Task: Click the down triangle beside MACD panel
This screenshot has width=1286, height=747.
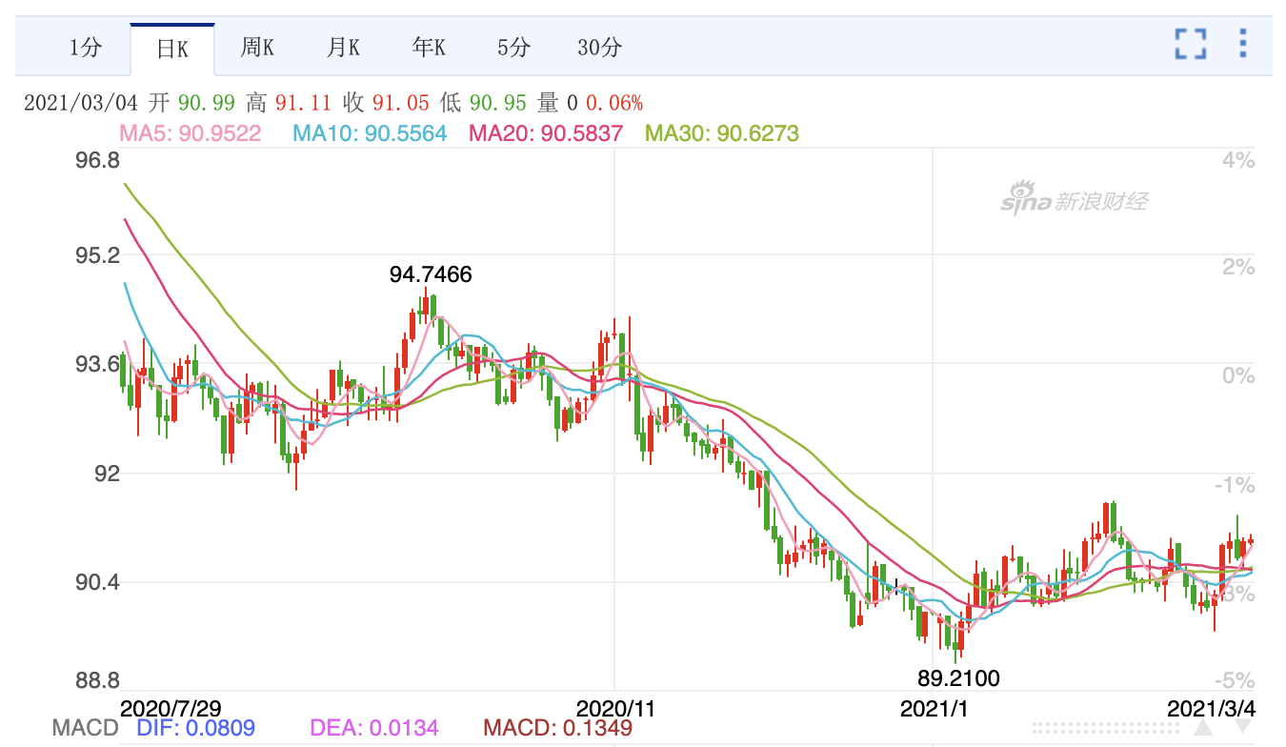Action: tap(1244, 729)
